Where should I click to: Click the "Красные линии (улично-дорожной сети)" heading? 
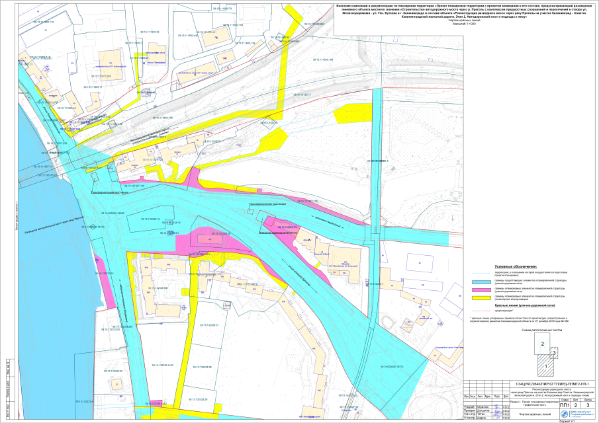tap(524, 305)
